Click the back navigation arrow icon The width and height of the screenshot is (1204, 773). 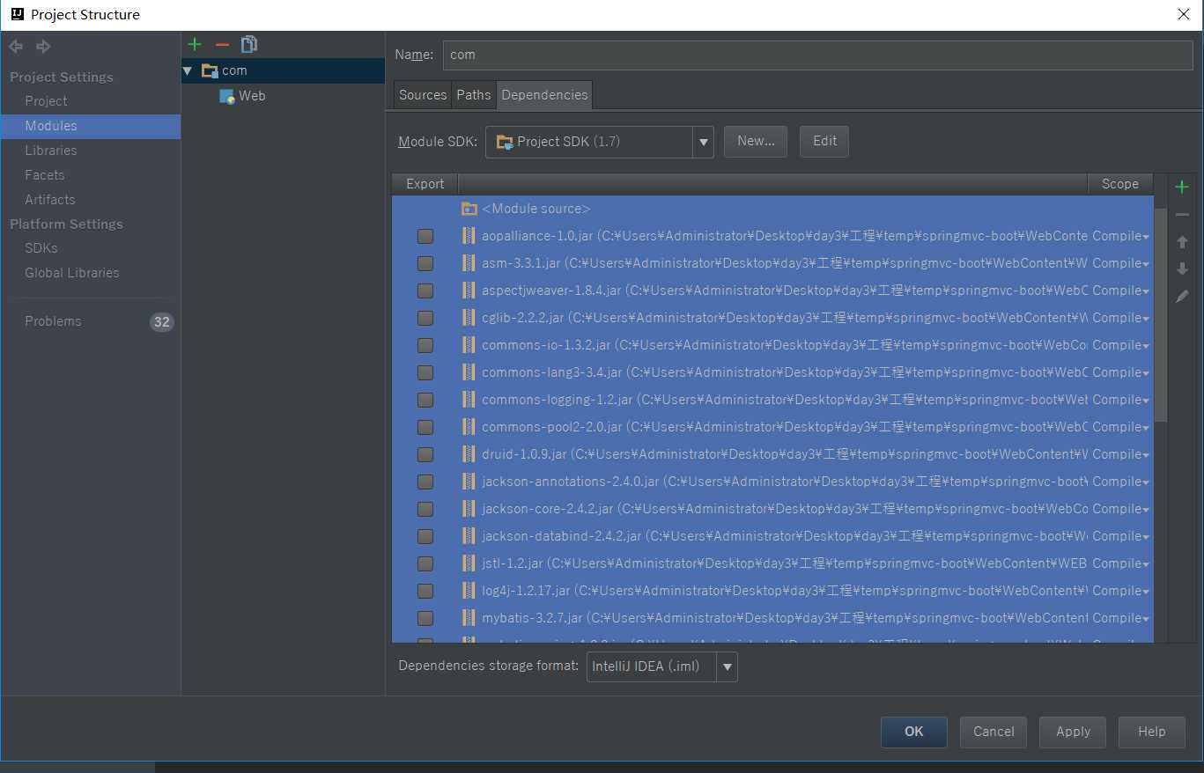click(16, 47)
